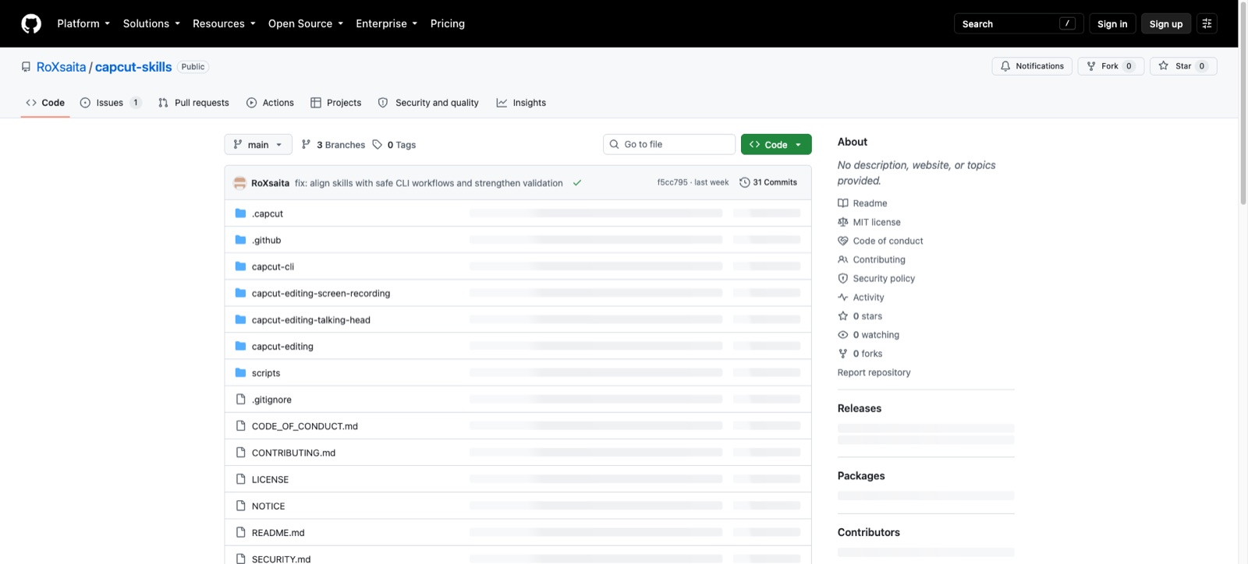Image resolution: width=1248 pixels, height=564 pixels.
Task: Click the Sign in button
Action: (x=1112, y=23)
